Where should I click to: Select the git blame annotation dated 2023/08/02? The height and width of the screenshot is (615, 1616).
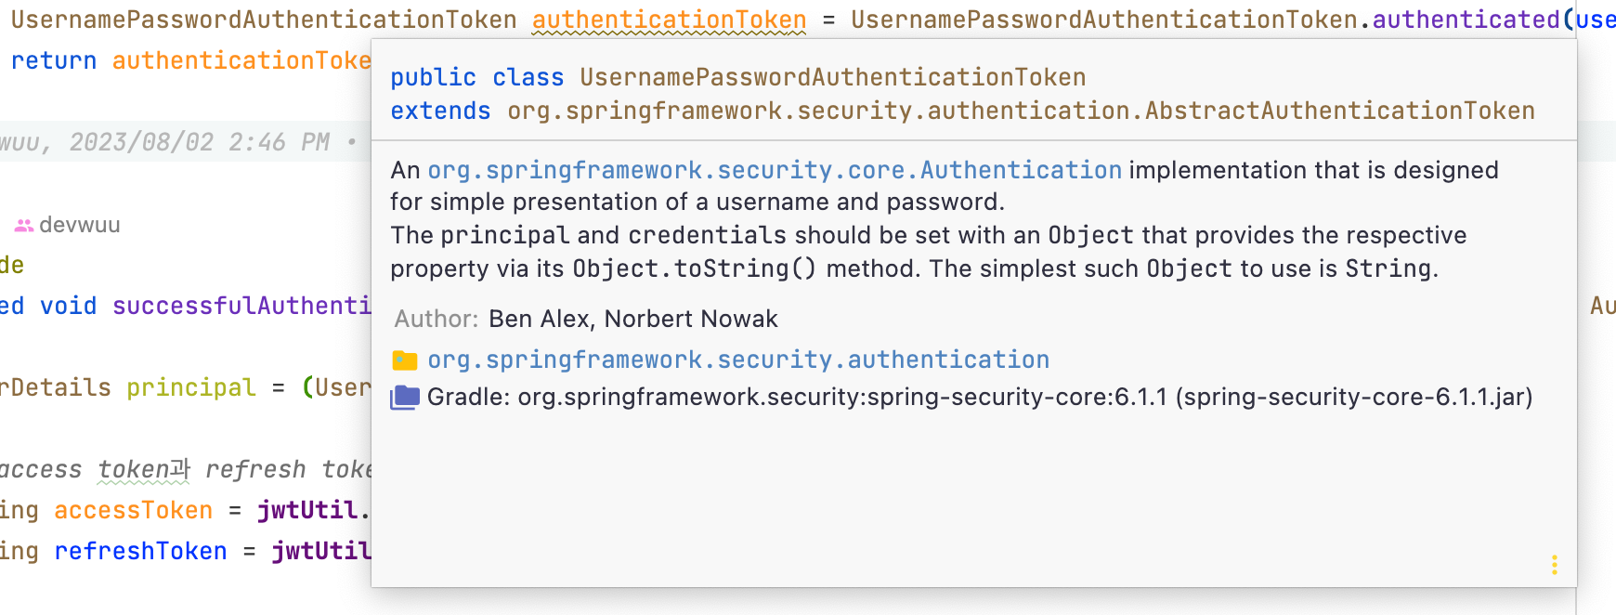176,141
